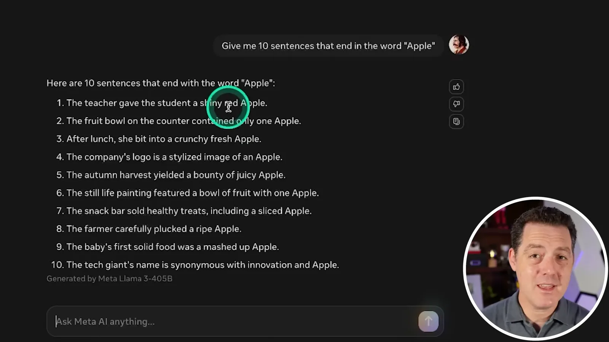The image size is (609, 342).
Task: Click sentence 'The company's logo is a stylized image'
Action: point(174,157)
